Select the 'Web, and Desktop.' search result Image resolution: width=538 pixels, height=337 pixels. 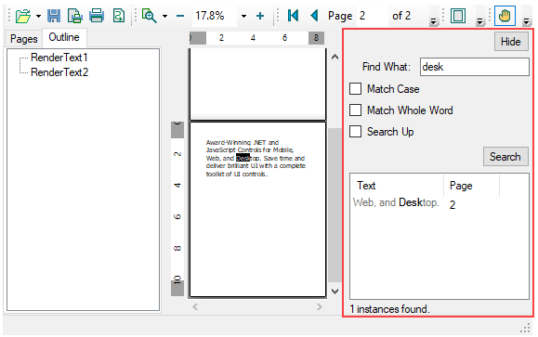point(396,202)
